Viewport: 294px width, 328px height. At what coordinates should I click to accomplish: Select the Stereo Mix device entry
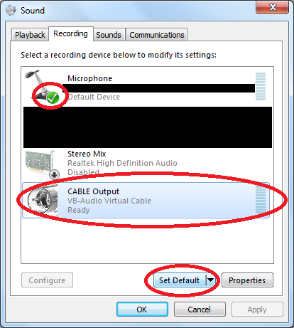pos(146,164)
